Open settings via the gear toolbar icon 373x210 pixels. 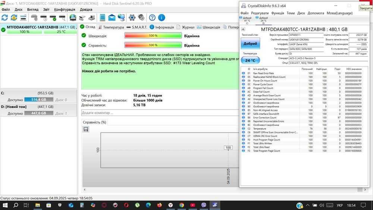click(132, 18)
